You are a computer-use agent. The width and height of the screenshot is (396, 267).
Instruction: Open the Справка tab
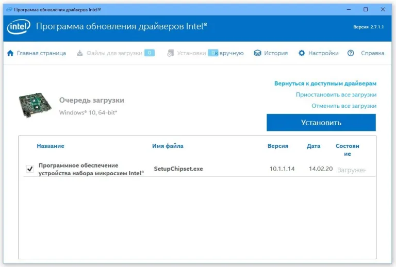(366, 53)
